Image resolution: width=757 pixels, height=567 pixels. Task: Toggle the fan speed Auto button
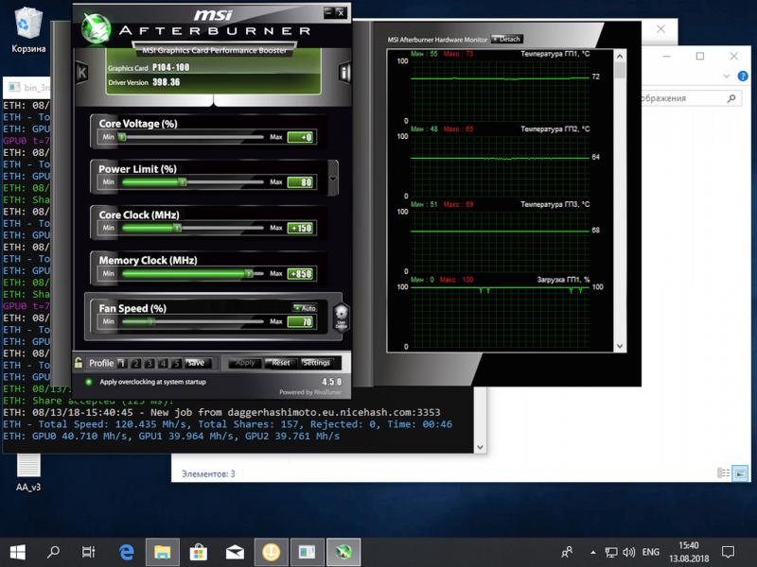tap(305, 308)
